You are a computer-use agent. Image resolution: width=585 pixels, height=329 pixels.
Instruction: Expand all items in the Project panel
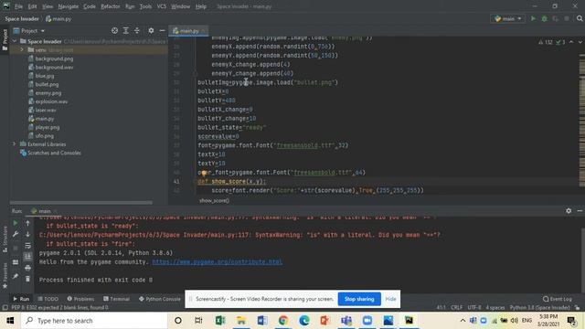point(126,30)
